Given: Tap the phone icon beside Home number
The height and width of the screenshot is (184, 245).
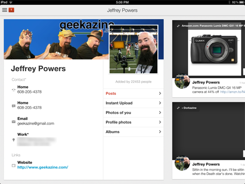Looking at the screenshot, I should click(x=14, y=90).
